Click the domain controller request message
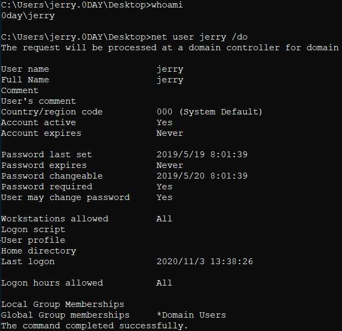The image size is (342, 331). coord(170,48)
